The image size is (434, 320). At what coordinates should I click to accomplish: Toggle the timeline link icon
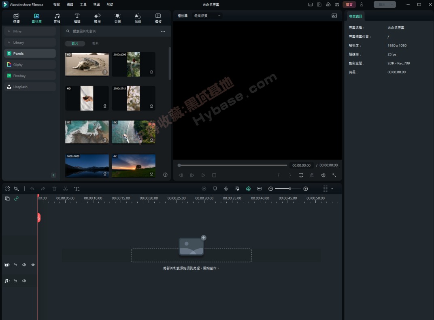pos(16,198)
